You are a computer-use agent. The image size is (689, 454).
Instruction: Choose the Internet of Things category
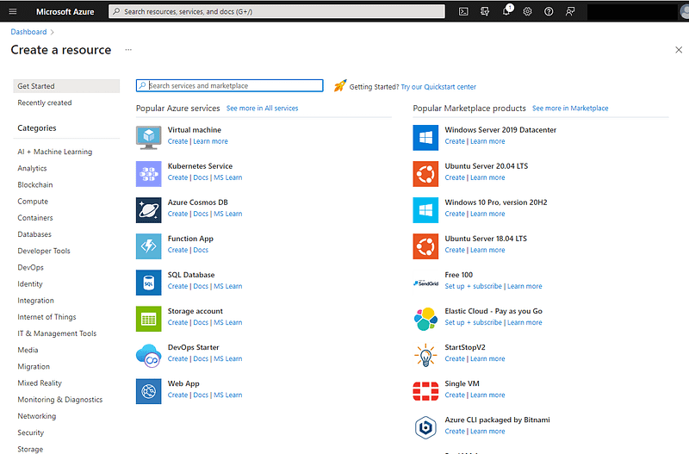point(47,317)
